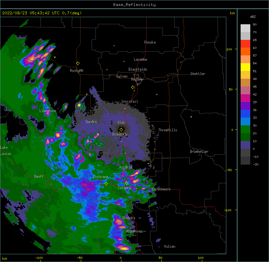Click the Calgary city label
Image resolution: width=269 pixels, height=262 pixels.
coord(125,188)
